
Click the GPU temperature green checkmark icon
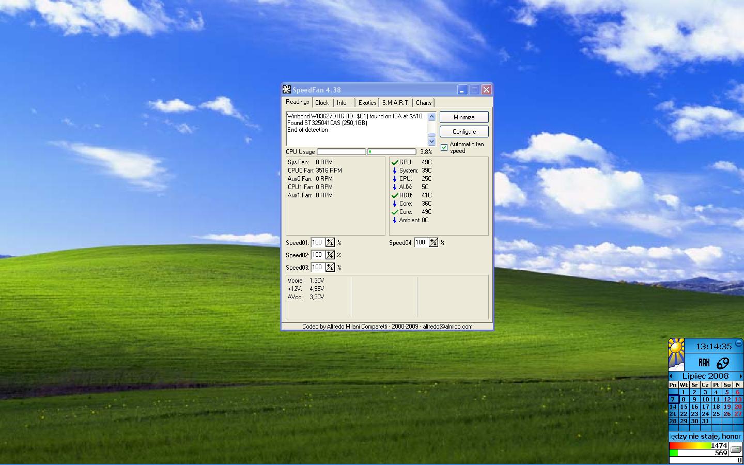(395, 162)
